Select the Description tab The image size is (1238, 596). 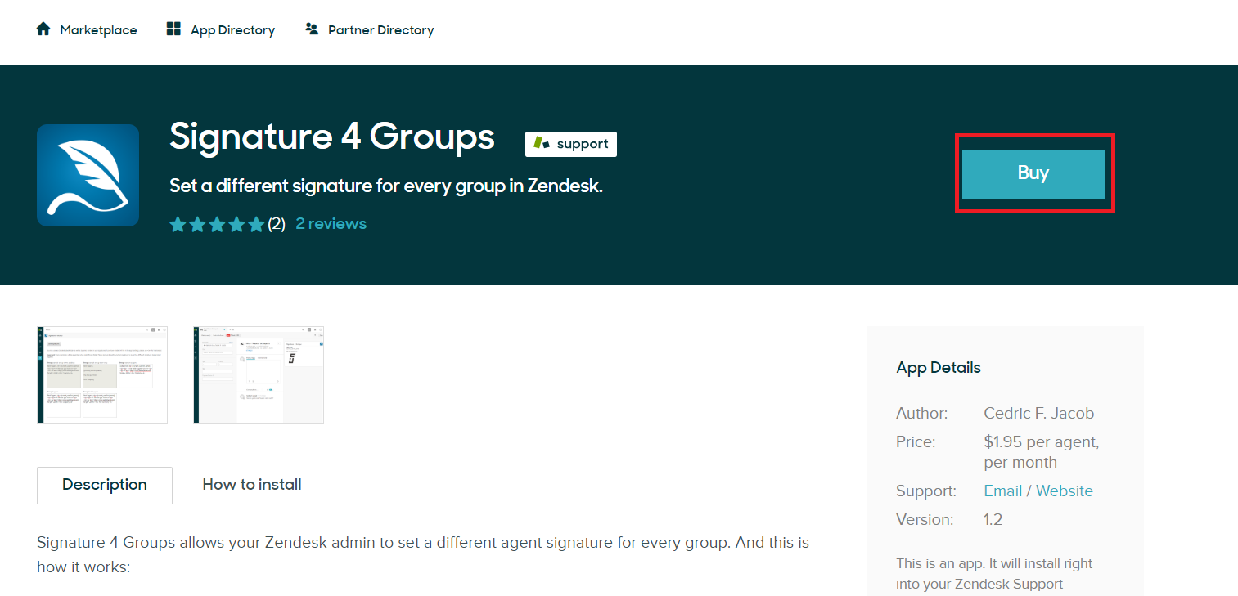105,485
